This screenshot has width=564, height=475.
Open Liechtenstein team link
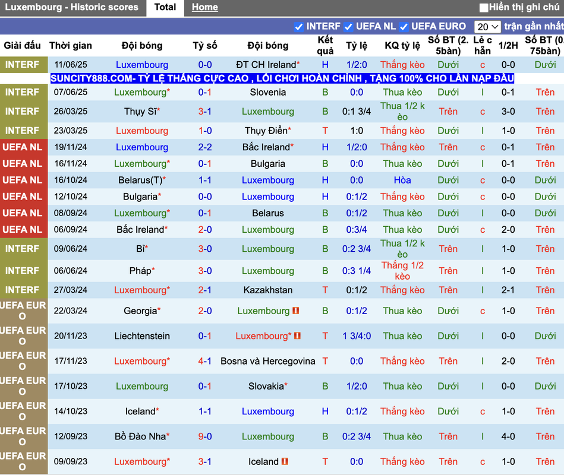point(141,335)
